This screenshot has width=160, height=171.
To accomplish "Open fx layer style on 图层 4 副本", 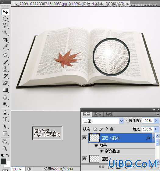I will (x=148, y=138).
